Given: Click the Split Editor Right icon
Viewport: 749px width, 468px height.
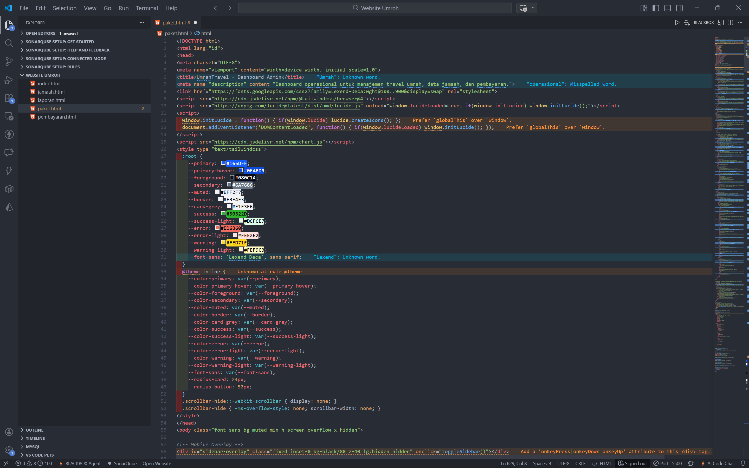Looking at the screenshot, I should click(731, 23).
